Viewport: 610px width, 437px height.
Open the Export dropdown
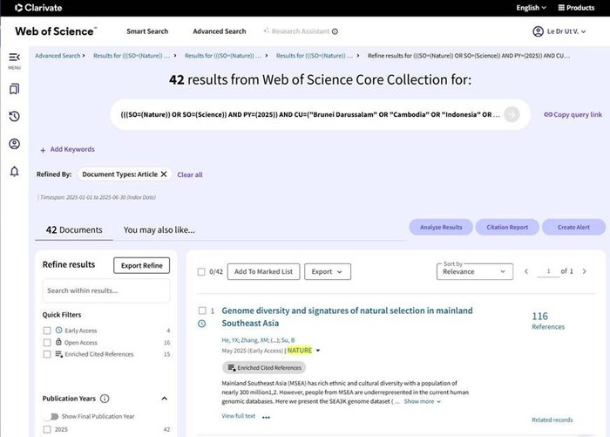click(328, 271)
